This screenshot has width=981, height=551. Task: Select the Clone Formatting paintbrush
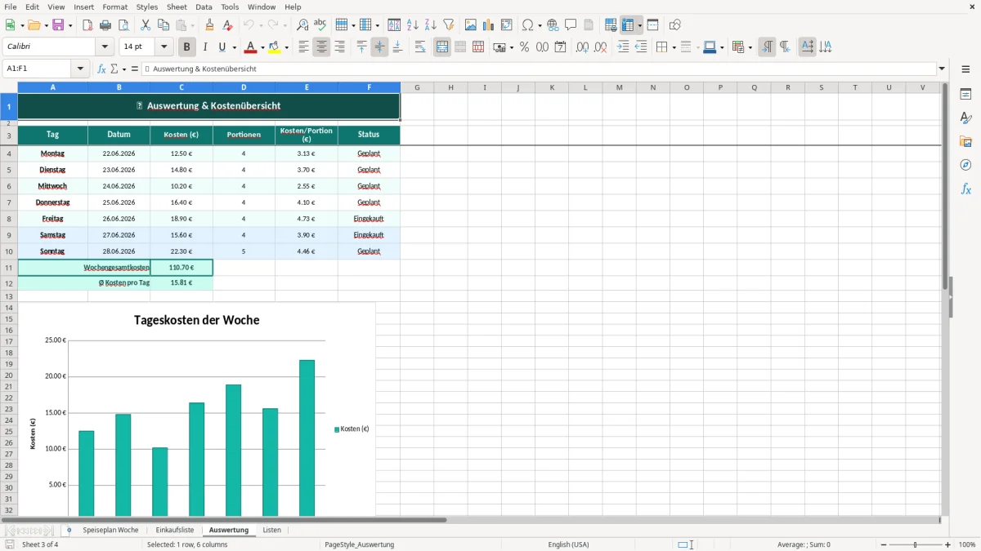click(x=210, y=25)
